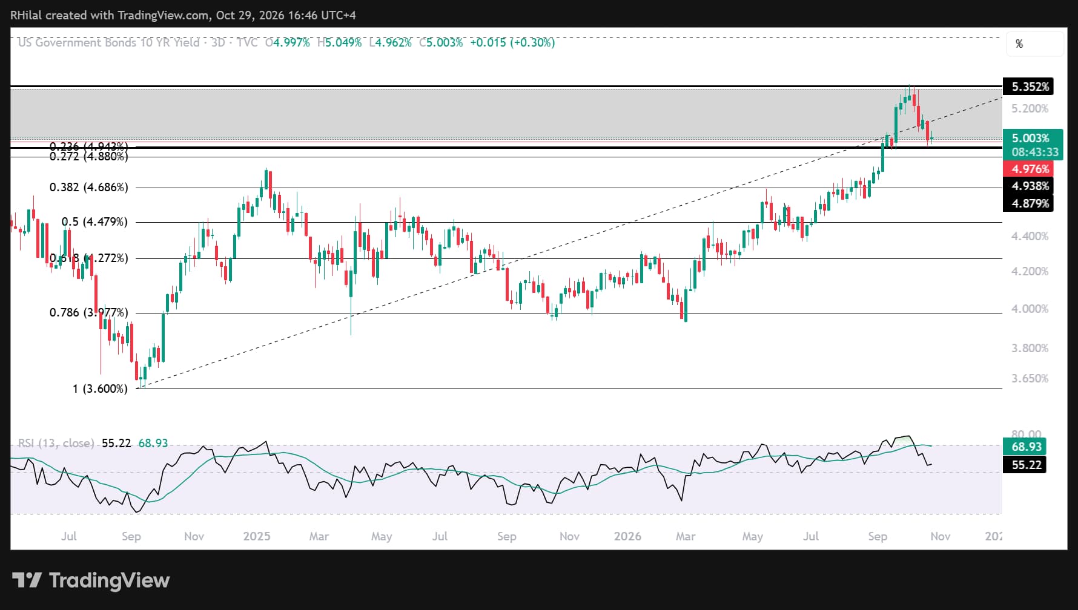This screenshot has height=610, width=1078.
Task: Click the RSI (13, close) indicator legend
Action: (56, 443)
